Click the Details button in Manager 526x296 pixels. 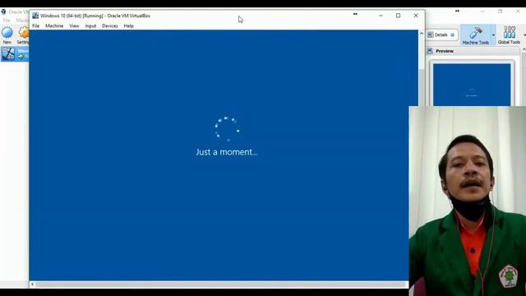coord(442,35)
